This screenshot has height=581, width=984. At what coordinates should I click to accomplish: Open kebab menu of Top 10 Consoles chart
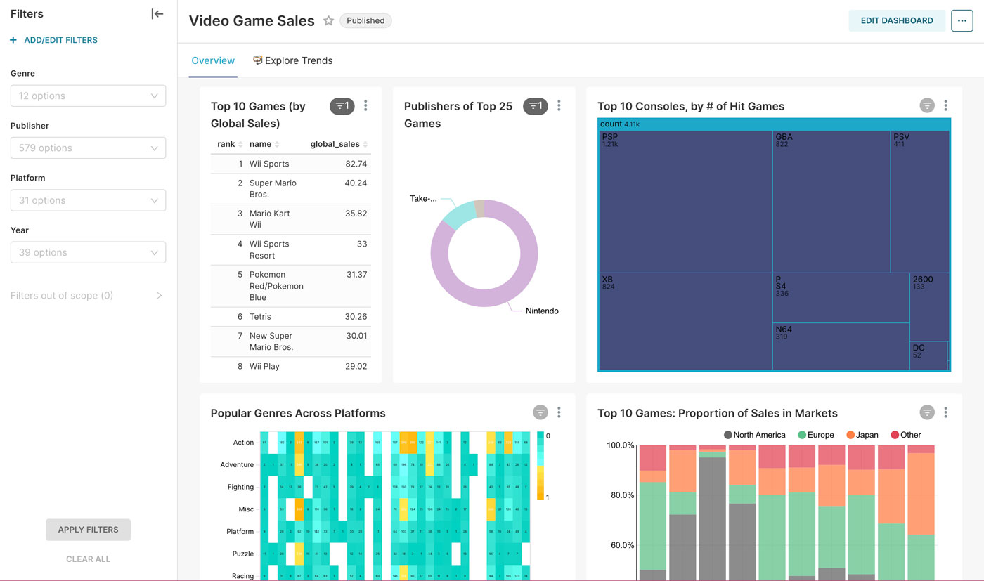click(945, 106)
